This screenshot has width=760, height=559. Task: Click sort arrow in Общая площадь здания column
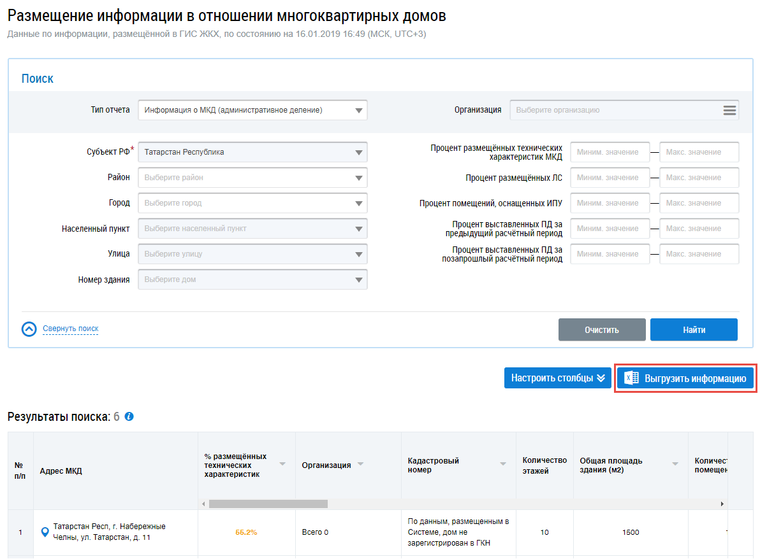[675, 463]
